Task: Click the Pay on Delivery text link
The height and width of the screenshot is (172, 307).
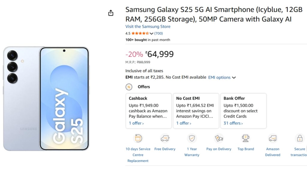Action: coord(219,149)
